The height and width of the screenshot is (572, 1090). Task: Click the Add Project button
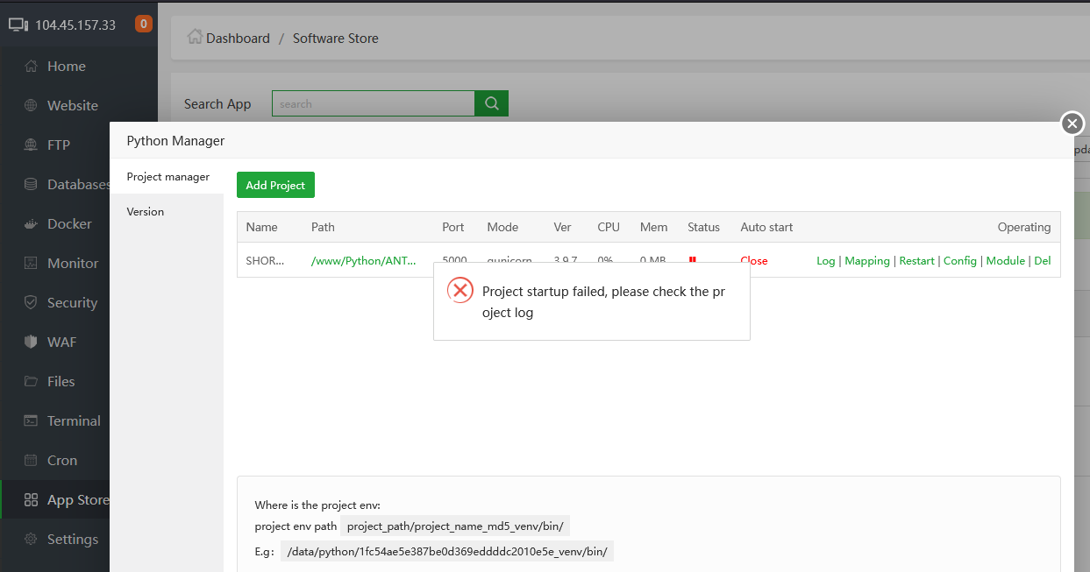(x=275, y=186)
